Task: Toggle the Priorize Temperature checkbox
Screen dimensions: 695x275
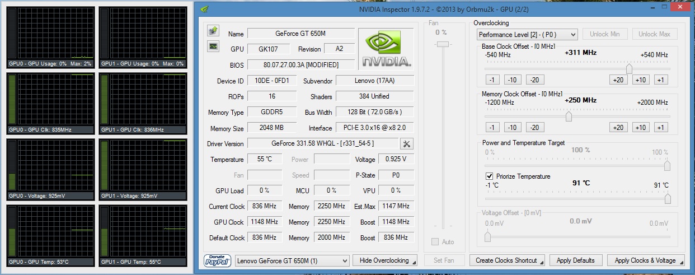Action: 490,176
